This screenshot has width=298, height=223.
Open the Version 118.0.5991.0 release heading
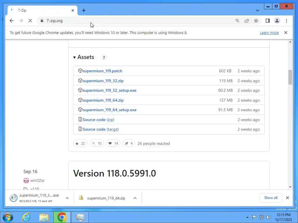click(115, 173)
